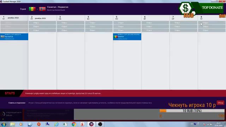
Task: Click the Norway flag in the header
Action: tap(42, 9)
